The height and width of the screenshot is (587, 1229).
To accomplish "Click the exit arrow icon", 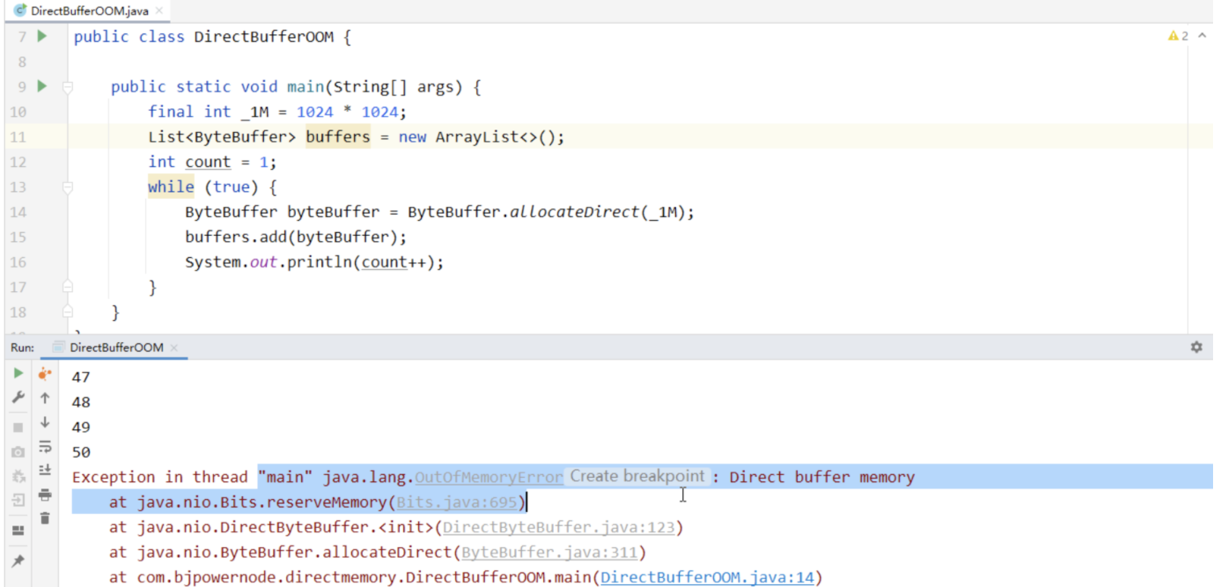I will 18,500.
